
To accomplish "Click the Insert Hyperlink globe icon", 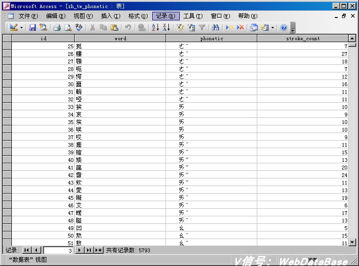I will click(x=142, y=27).
